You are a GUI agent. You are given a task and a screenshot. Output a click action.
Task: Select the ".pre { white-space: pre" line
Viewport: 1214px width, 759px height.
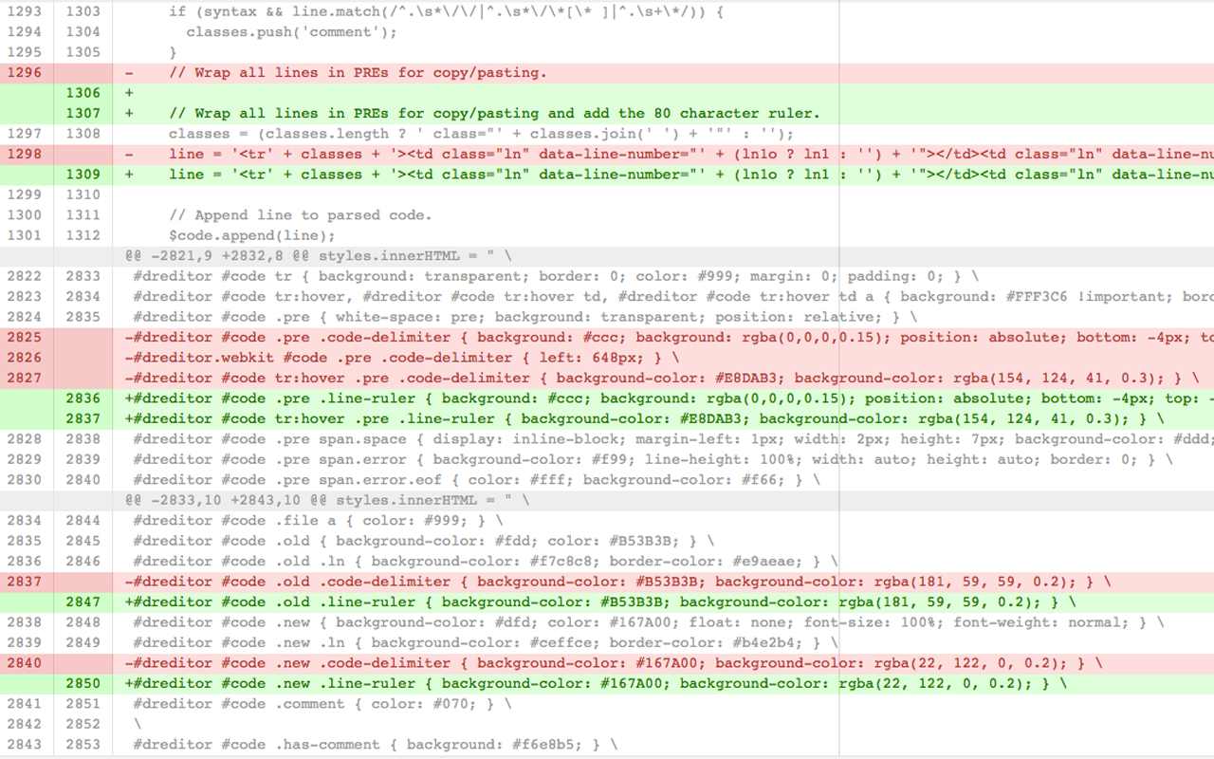[524, 317]
